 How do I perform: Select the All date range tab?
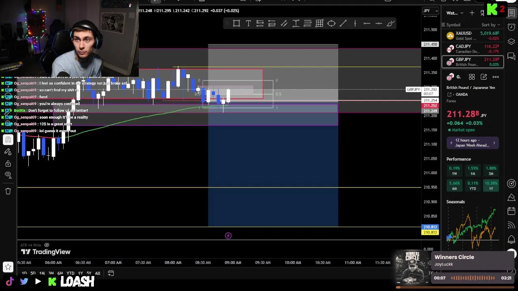(x=98, y=274)
